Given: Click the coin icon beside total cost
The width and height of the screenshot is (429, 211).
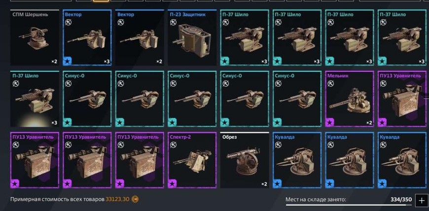Looking at the screenshot, I should 135,199.
